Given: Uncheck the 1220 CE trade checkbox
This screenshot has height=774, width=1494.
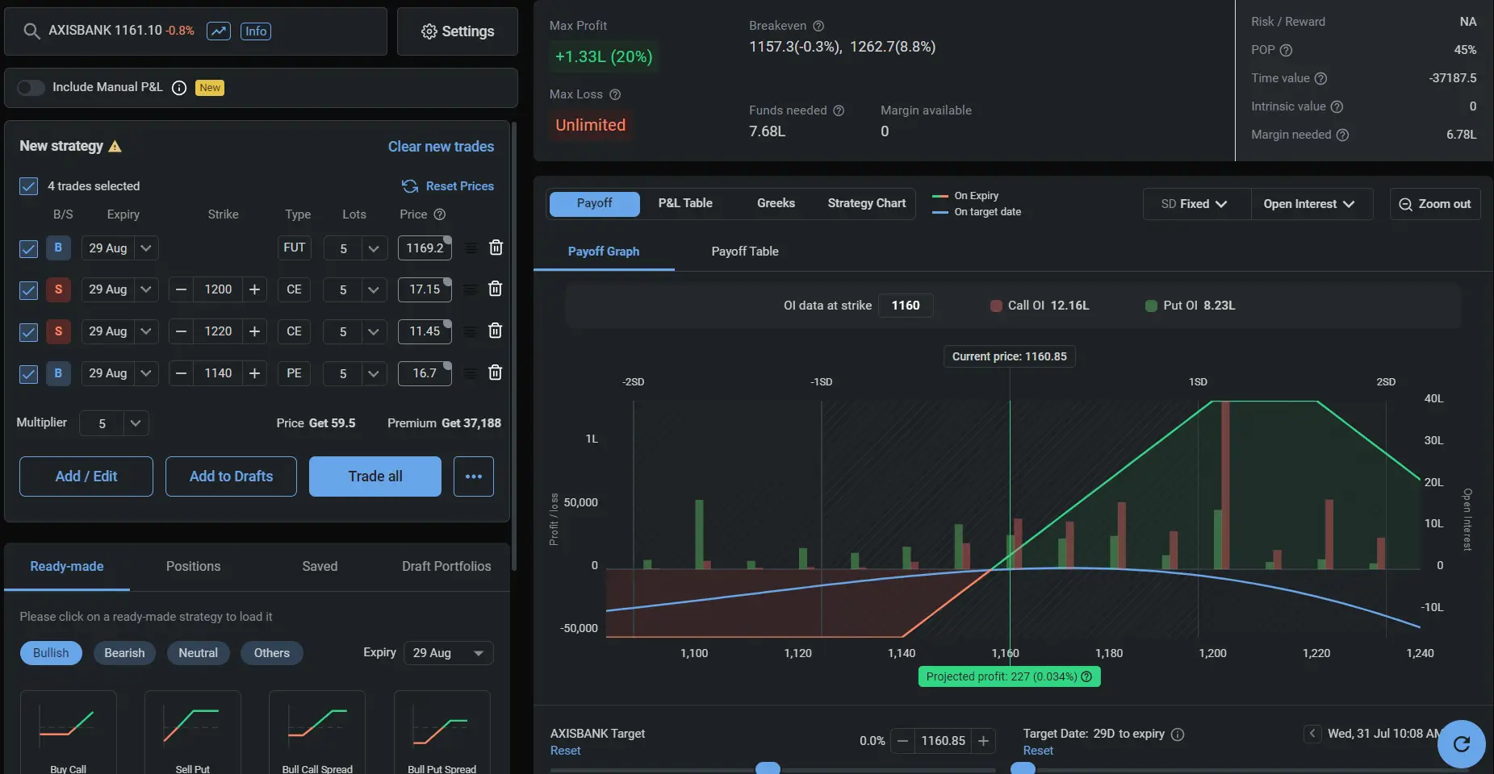Looking at the screenshot, I should point(28,332).
